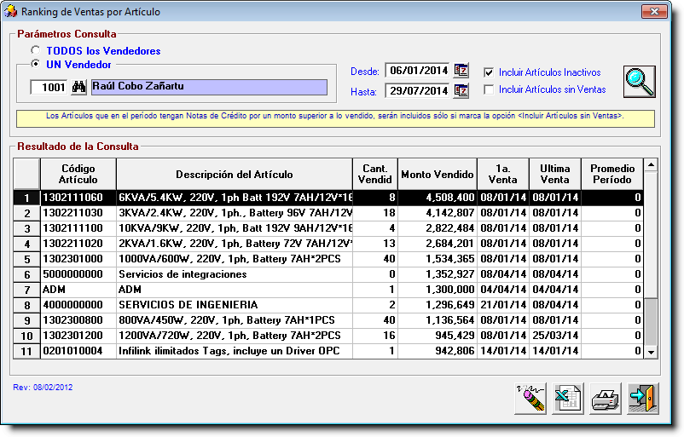
Task: Click article code 1302211020
Action: click(x=78, y=243)
